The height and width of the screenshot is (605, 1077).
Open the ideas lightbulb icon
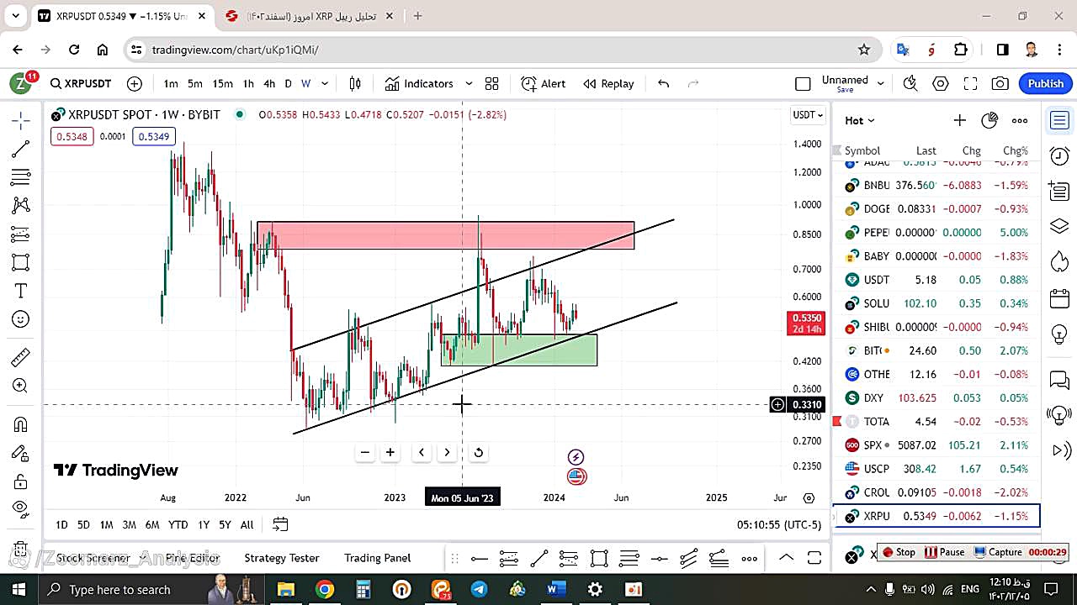(1059, 334)
